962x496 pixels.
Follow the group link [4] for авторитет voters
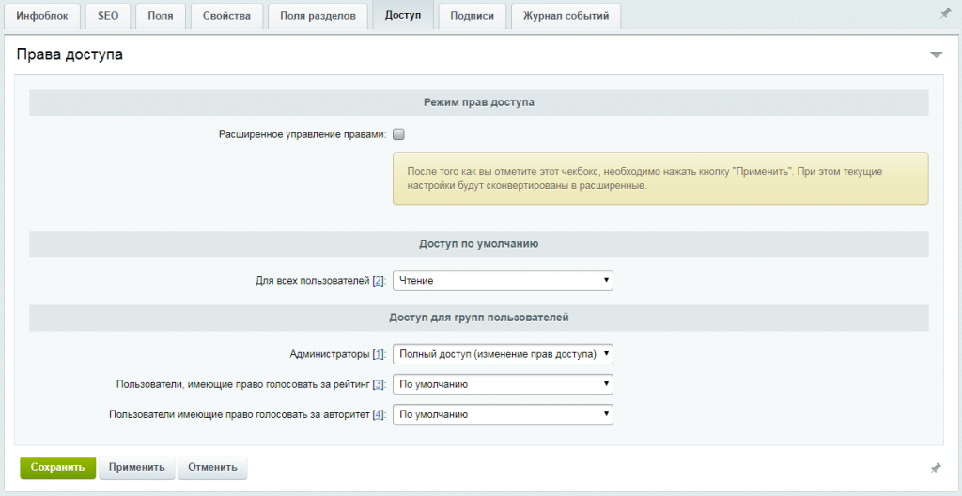click(379, 414)
